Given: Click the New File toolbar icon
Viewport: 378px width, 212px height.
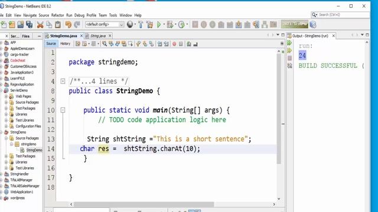Looking at the screenshot, I should [x=4, y=25].
